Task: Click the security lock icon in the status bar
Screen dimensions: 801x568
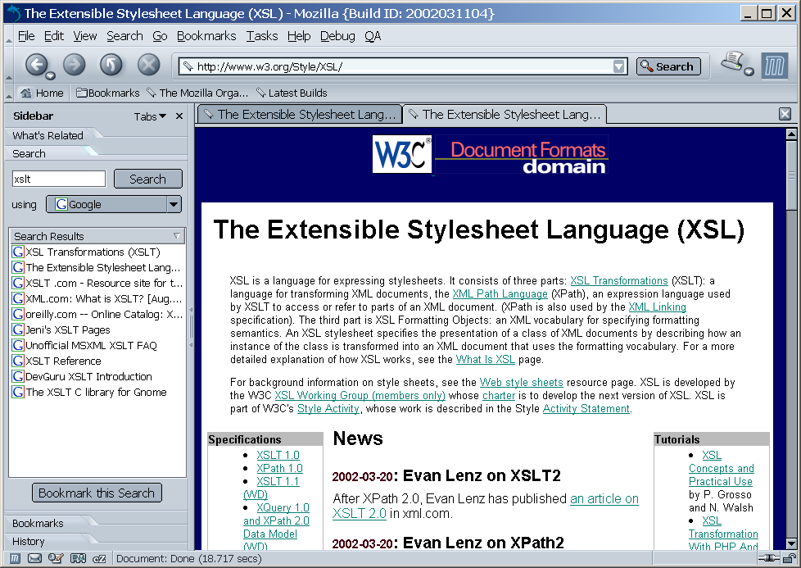Action: click(x=790, y=558)
